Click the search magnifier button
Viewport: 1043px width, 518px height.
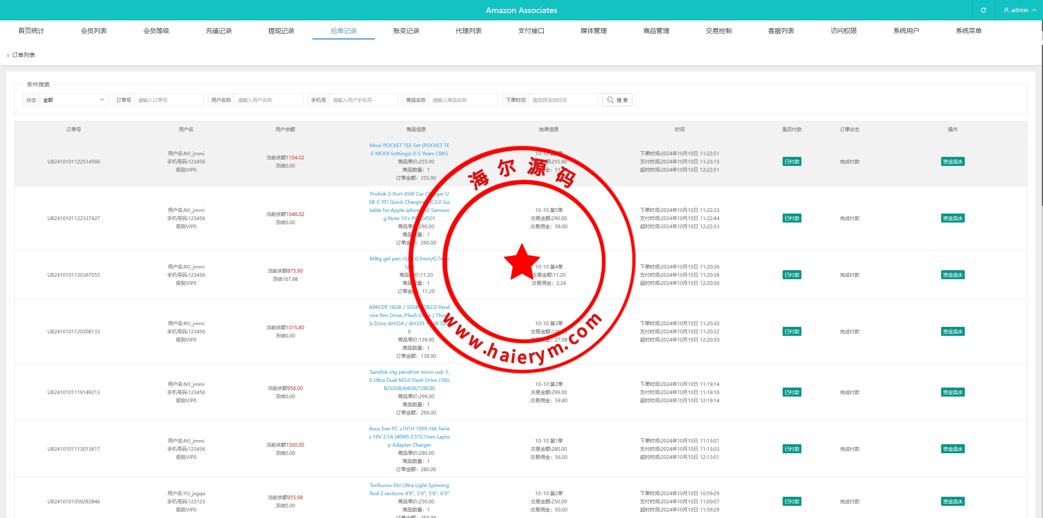coord(617,100)
